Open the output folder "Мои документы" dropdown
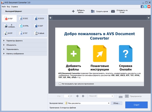This screenshot has width=152, height=112. point(109,103)
